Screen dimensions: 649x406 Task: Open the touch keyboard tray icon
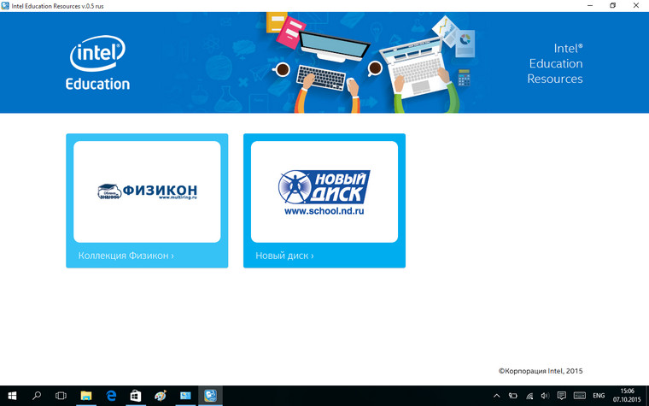coord(580,396)
